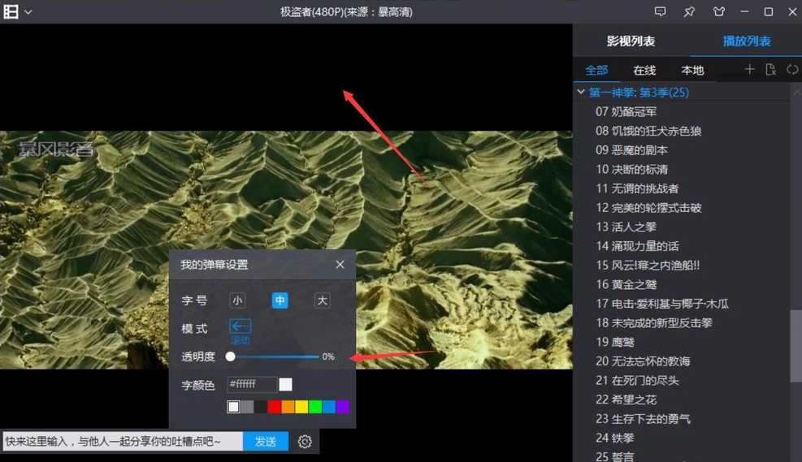This screenshot has height=462, width=802.
Task: Open danmaku settings gear icon
Action: [305, 442]
